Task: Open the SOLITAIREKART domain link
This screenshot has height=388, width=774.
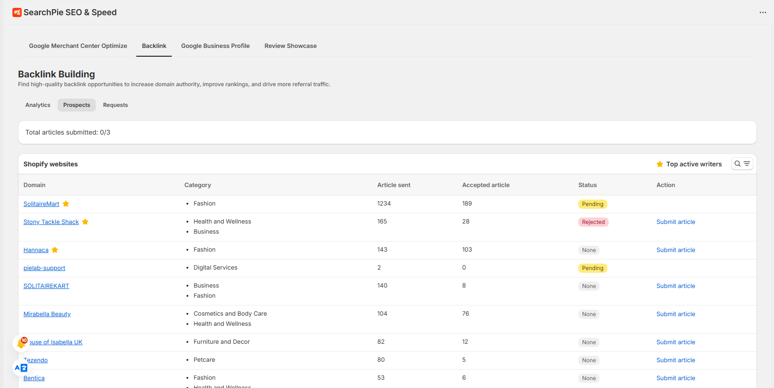Action: point(46,286)
